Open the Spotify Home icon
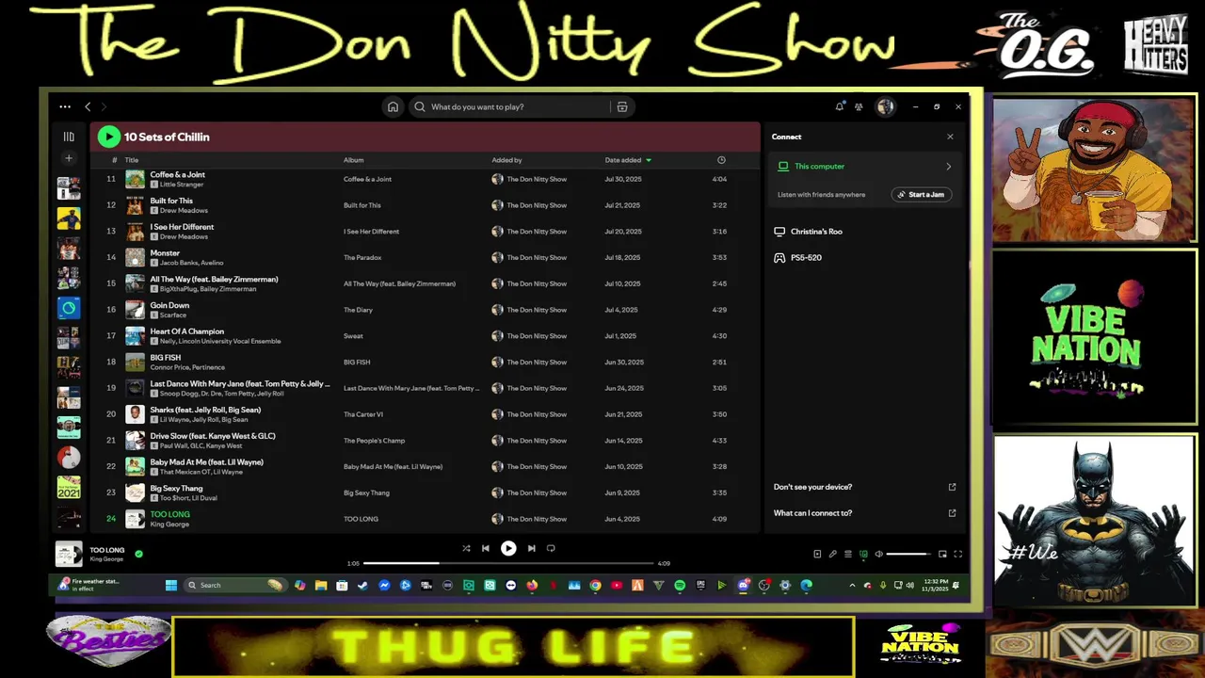Screen dimensions: 1205x678 click(x=393, y=106)
